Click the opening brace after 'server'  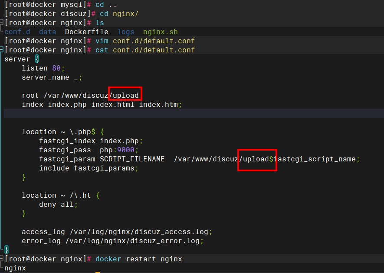37,59
